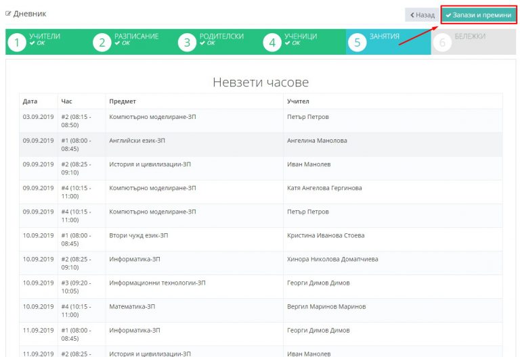Viewport: 520px width, 357px height.
Task: Click the Дата column header
Action: pyautogui.click(x=30, y=101)
